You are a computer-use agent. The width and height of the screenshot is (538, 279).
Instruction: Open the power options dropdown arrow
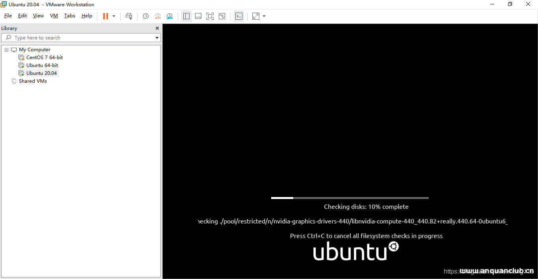(114, 16)
